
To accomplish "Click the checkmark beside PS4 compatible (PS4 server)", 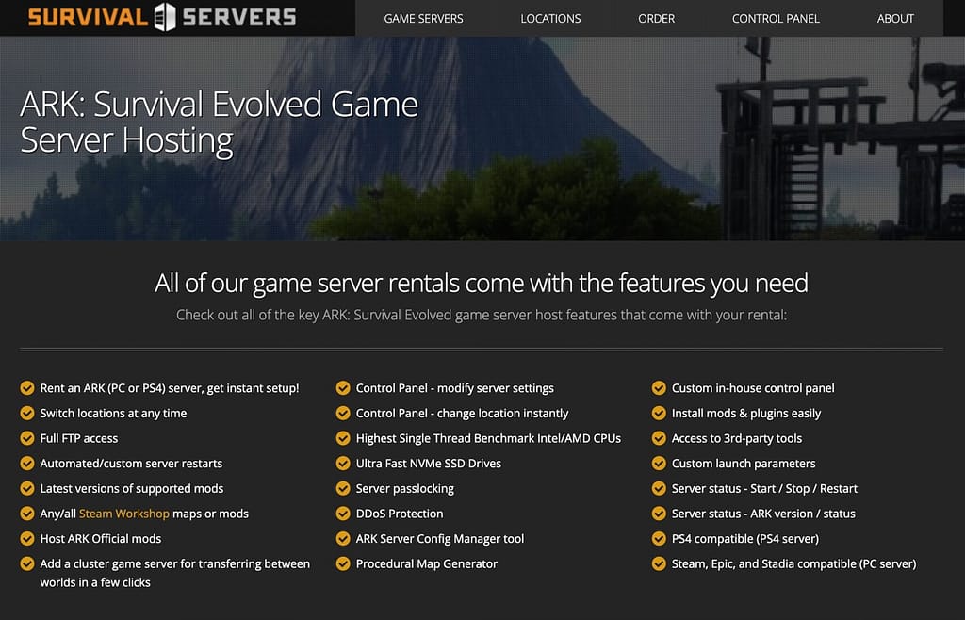I will click(x=658, y=539).
